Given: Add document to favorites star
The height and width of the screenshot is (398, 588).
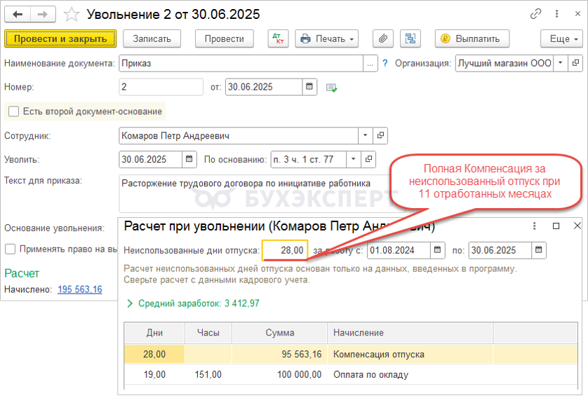Looking at the screenshot, I should tap(72, 15).
